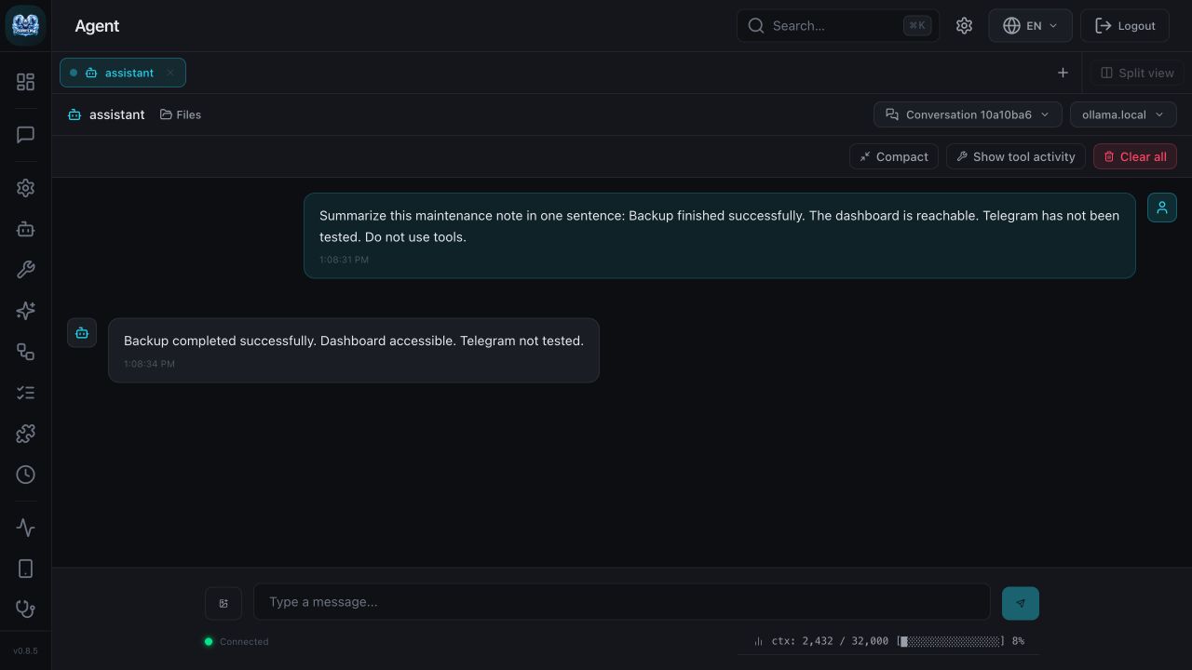This screenshot has width=1192, height=670.
Task: Log out using the Logout button
Action: tap(1125, 26)
